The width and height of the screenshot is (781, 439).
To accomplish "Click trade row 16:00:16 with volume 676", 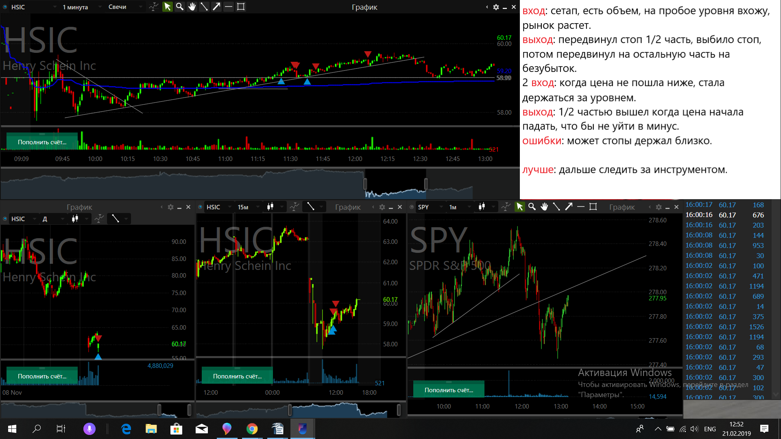I will coord(726,215).
